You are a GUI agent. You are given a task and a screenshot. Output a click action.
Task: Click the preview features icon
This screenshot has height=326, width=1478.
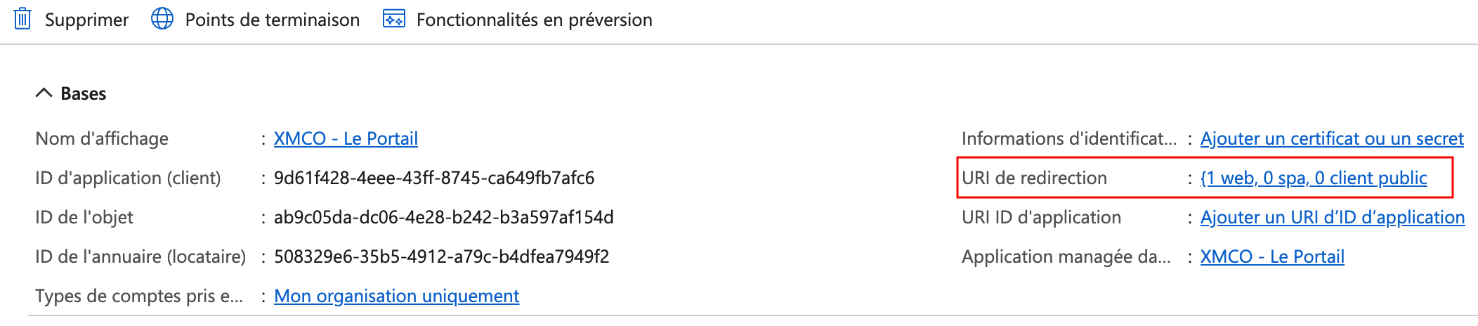(393, 19)
